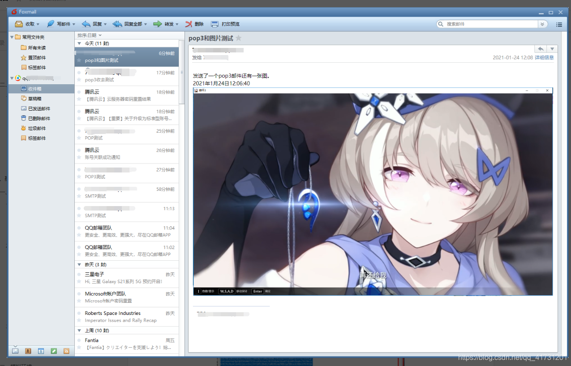This screenshot has width=571, height=366.
Task: Click the embedded anime screenshot image
Action: [373, 191]
